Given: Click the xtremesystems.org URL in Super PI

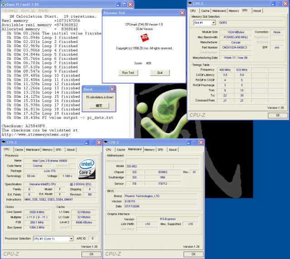Looking at the screenshot, I should [36, 134].
